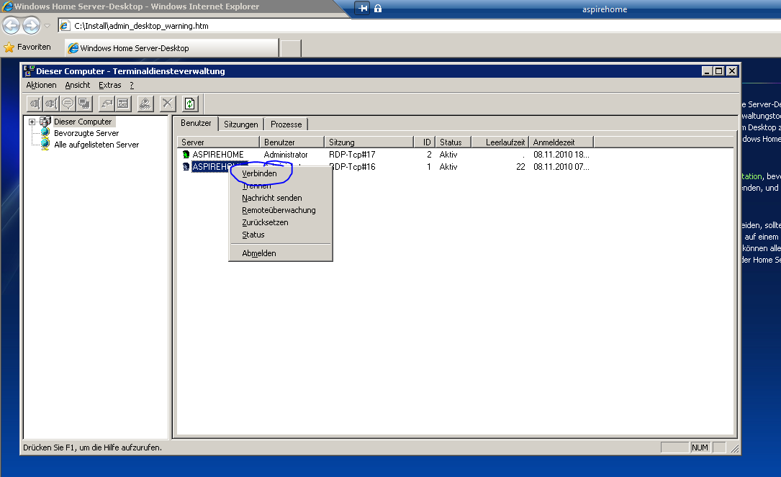Image resolution: width=781 pixels, height=477 pixels.
Task: Select the Benutzer tab
Action: pyautogui.click(x=196, y=123)
